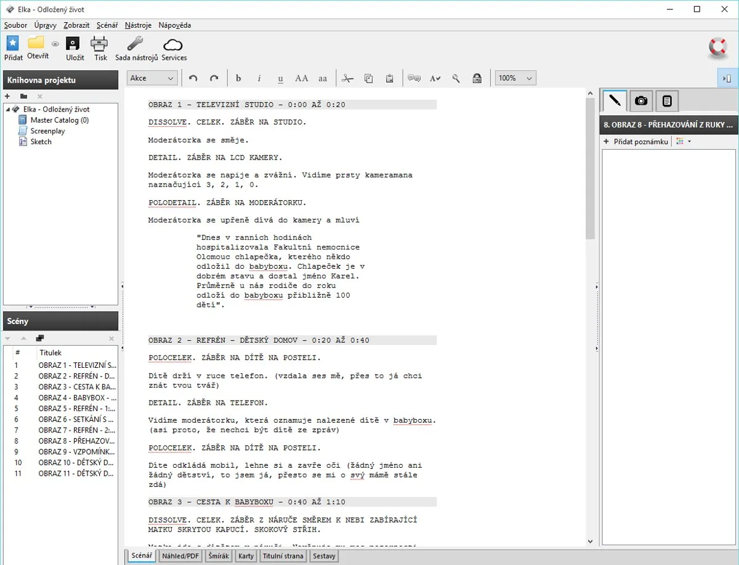Switch to the Náhled/PDF tab

[x=180, y=556]
